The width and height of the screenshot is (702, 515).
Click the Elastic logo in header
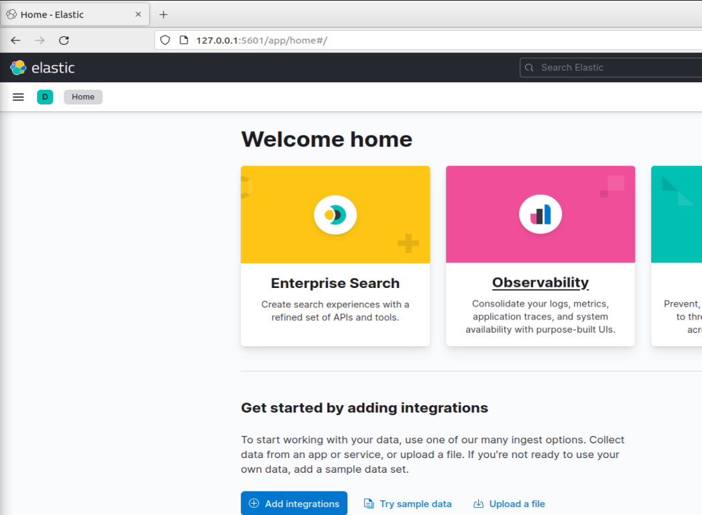pos(42,68)
